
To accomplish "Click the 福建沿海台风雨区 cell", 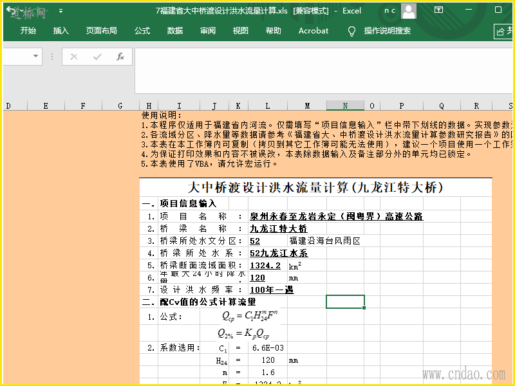I will (x=325, y=241).
